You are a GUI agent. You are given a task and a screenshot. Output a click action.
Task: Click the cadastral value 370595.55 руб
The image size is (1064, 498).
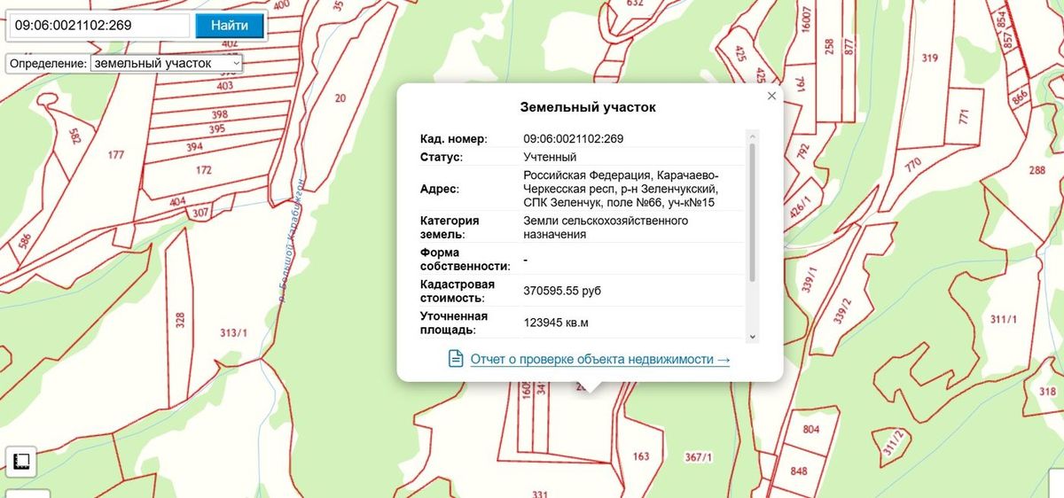tap(562, 291)
